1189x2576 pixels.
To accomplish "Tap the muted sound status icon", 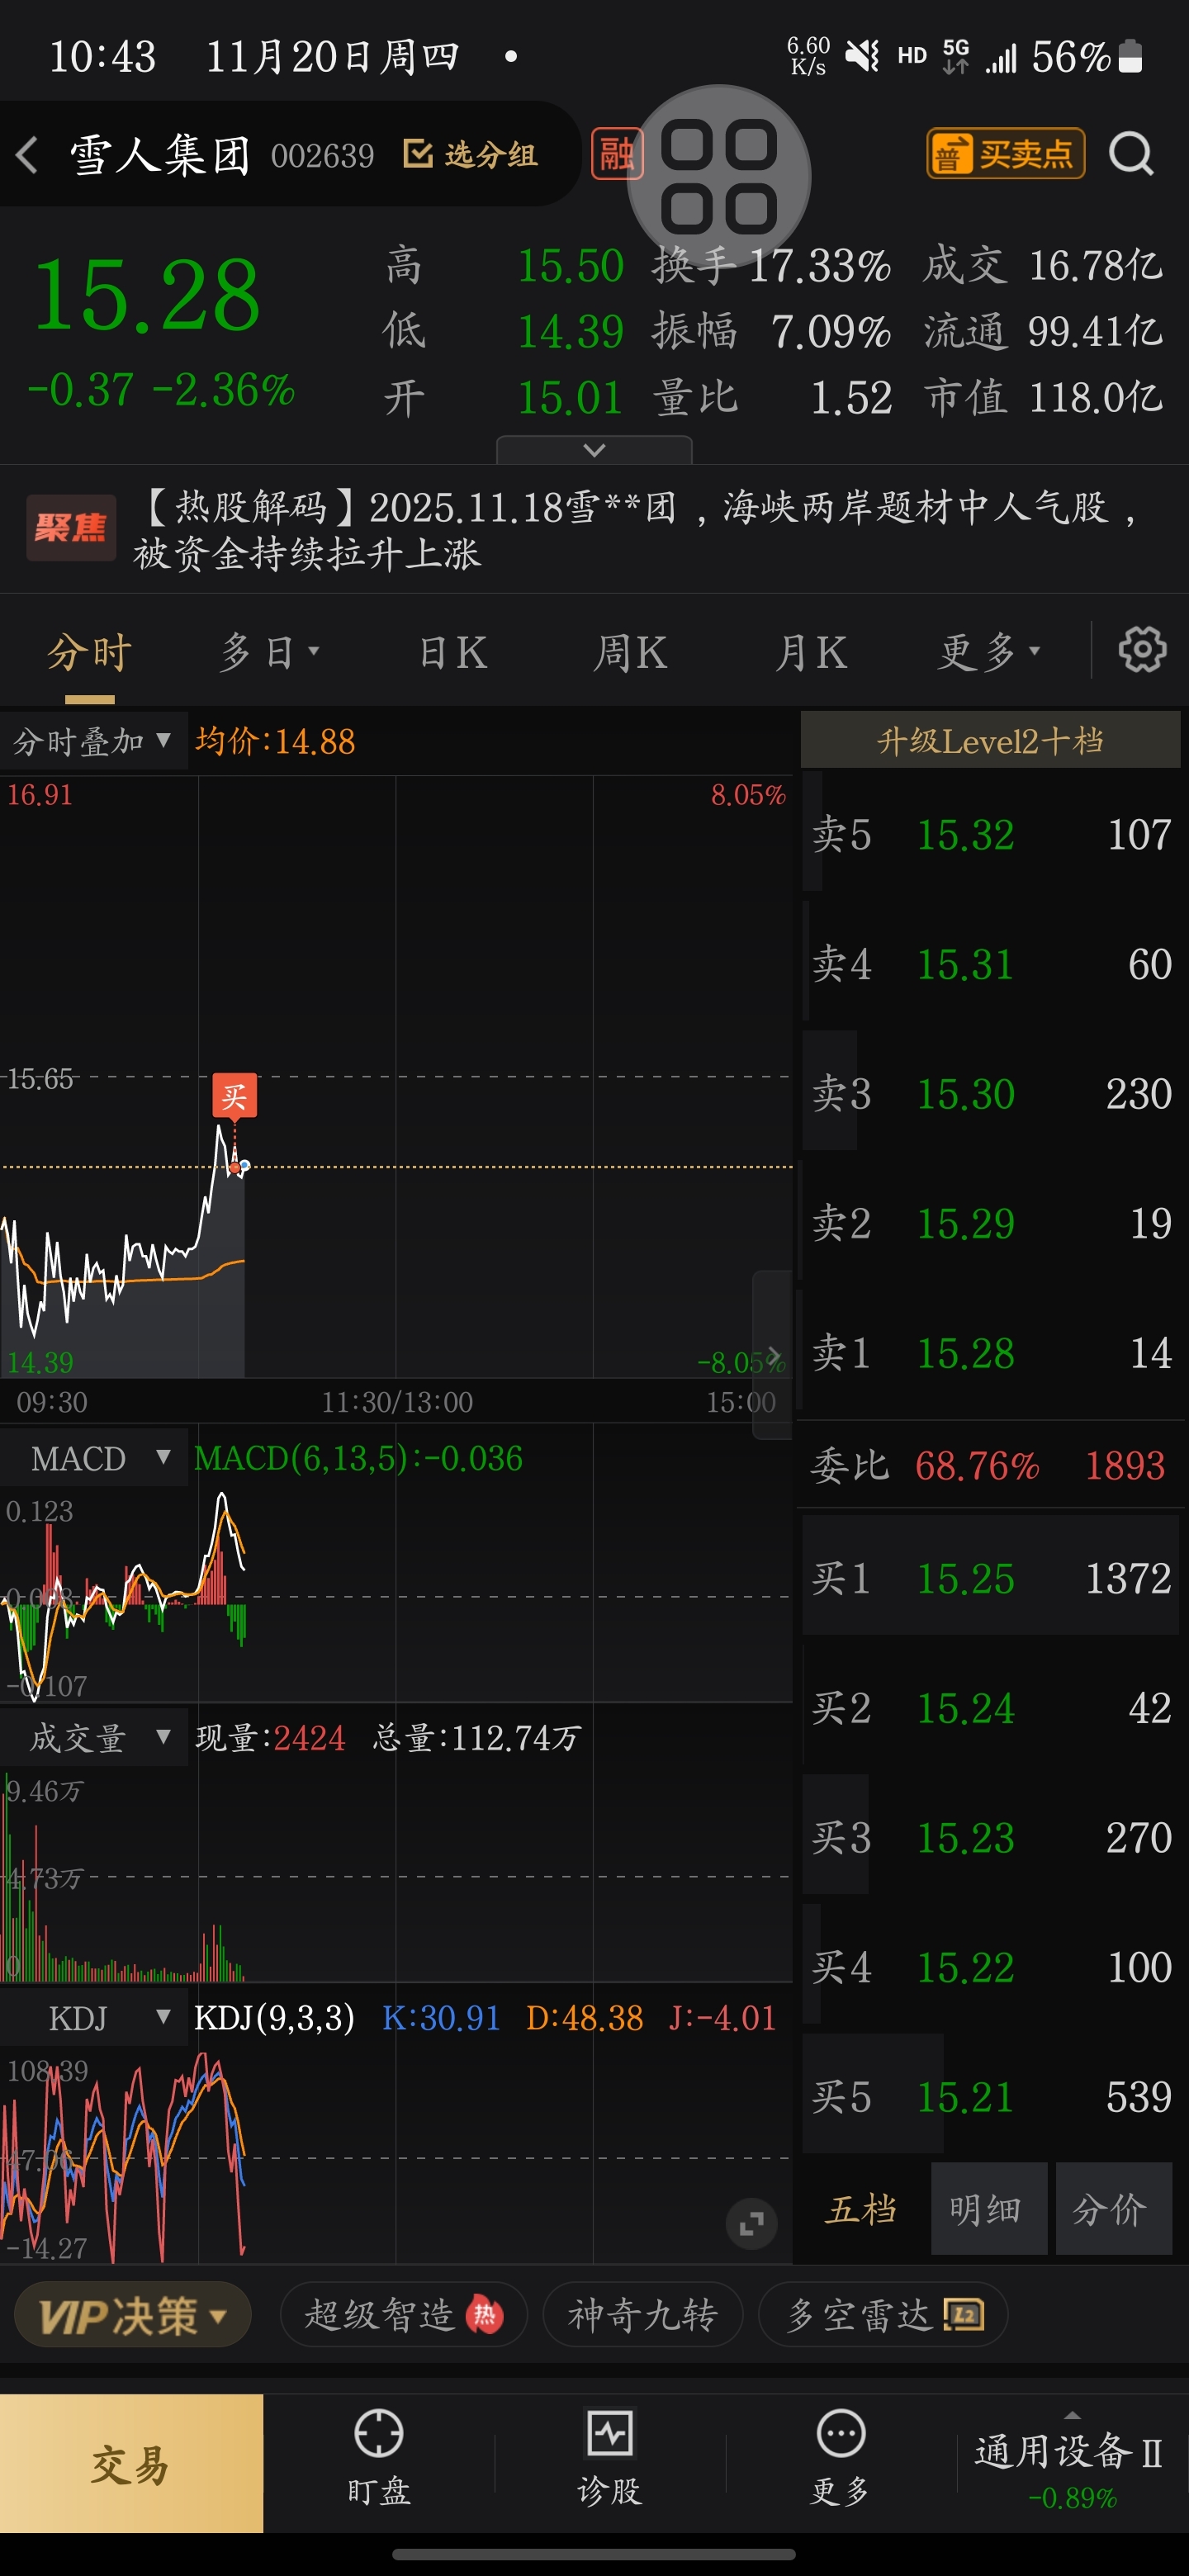I will [x=862, y=56].
